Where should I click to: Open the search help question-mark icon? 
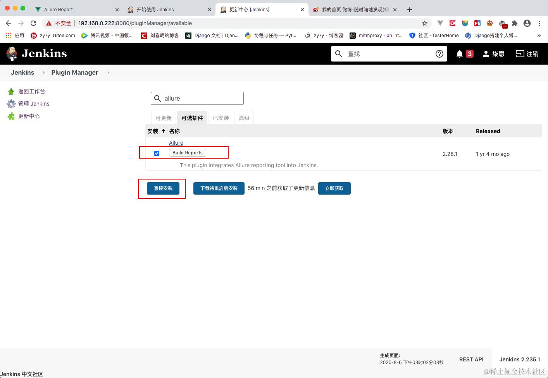pos(439,54)
